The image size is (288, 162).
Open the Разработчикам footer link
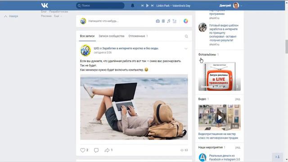[58, 12]
